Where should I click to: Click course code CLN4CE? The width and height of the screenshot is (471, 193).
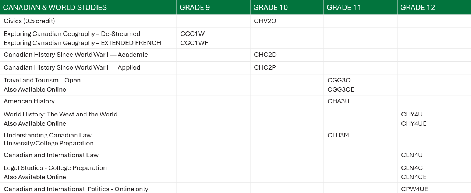click(x=414, y=177)
